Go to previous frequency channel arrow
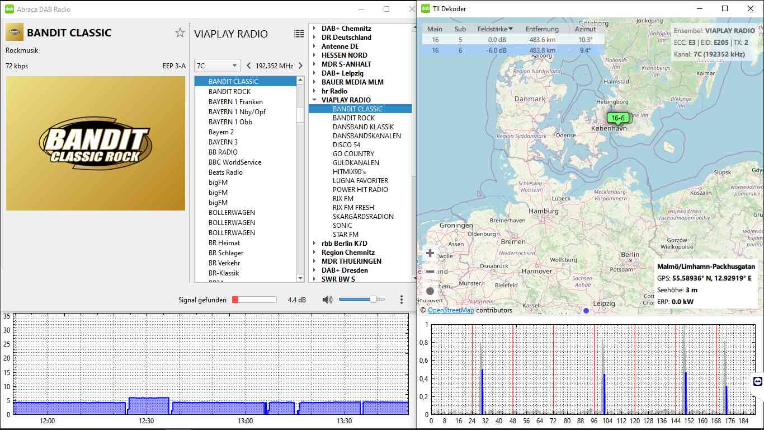The image size is (764, 430). [248, 66]
